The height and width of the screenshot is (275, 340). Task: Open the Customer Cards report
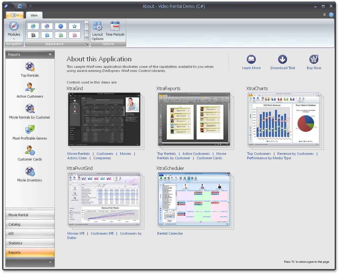(x=30, y=153)
